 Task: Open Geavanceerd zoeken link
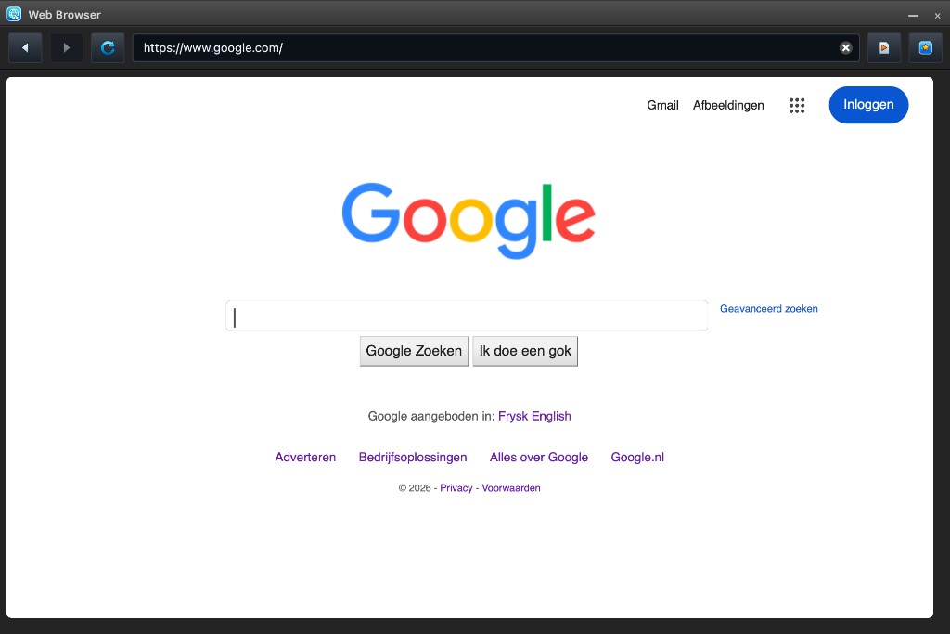tap(768, 308)
